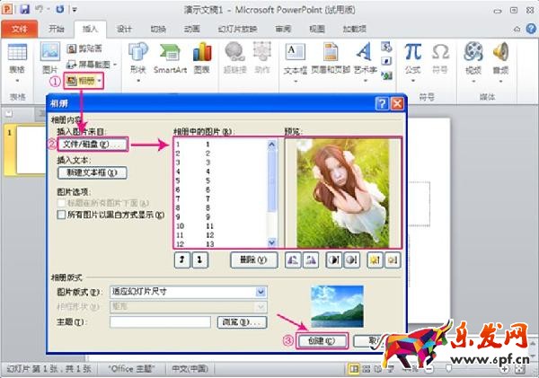Click the Save icon in quick access toolbar
The height and width of the screenshot is (378, 539).
click(24, 9)
